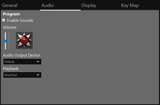This screenshot has width=160, height=105.
Task: Click the red star sound test icon
Action: pyautogui.click(x=24, y=40)
